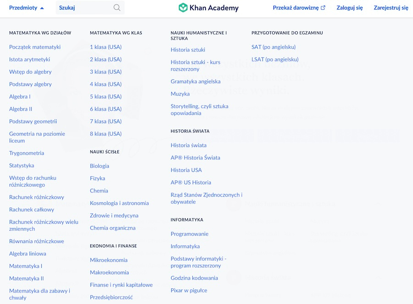Open the Biologia course
The height and width of the screenshot is (304, 413).
click(x=99, y=166)
